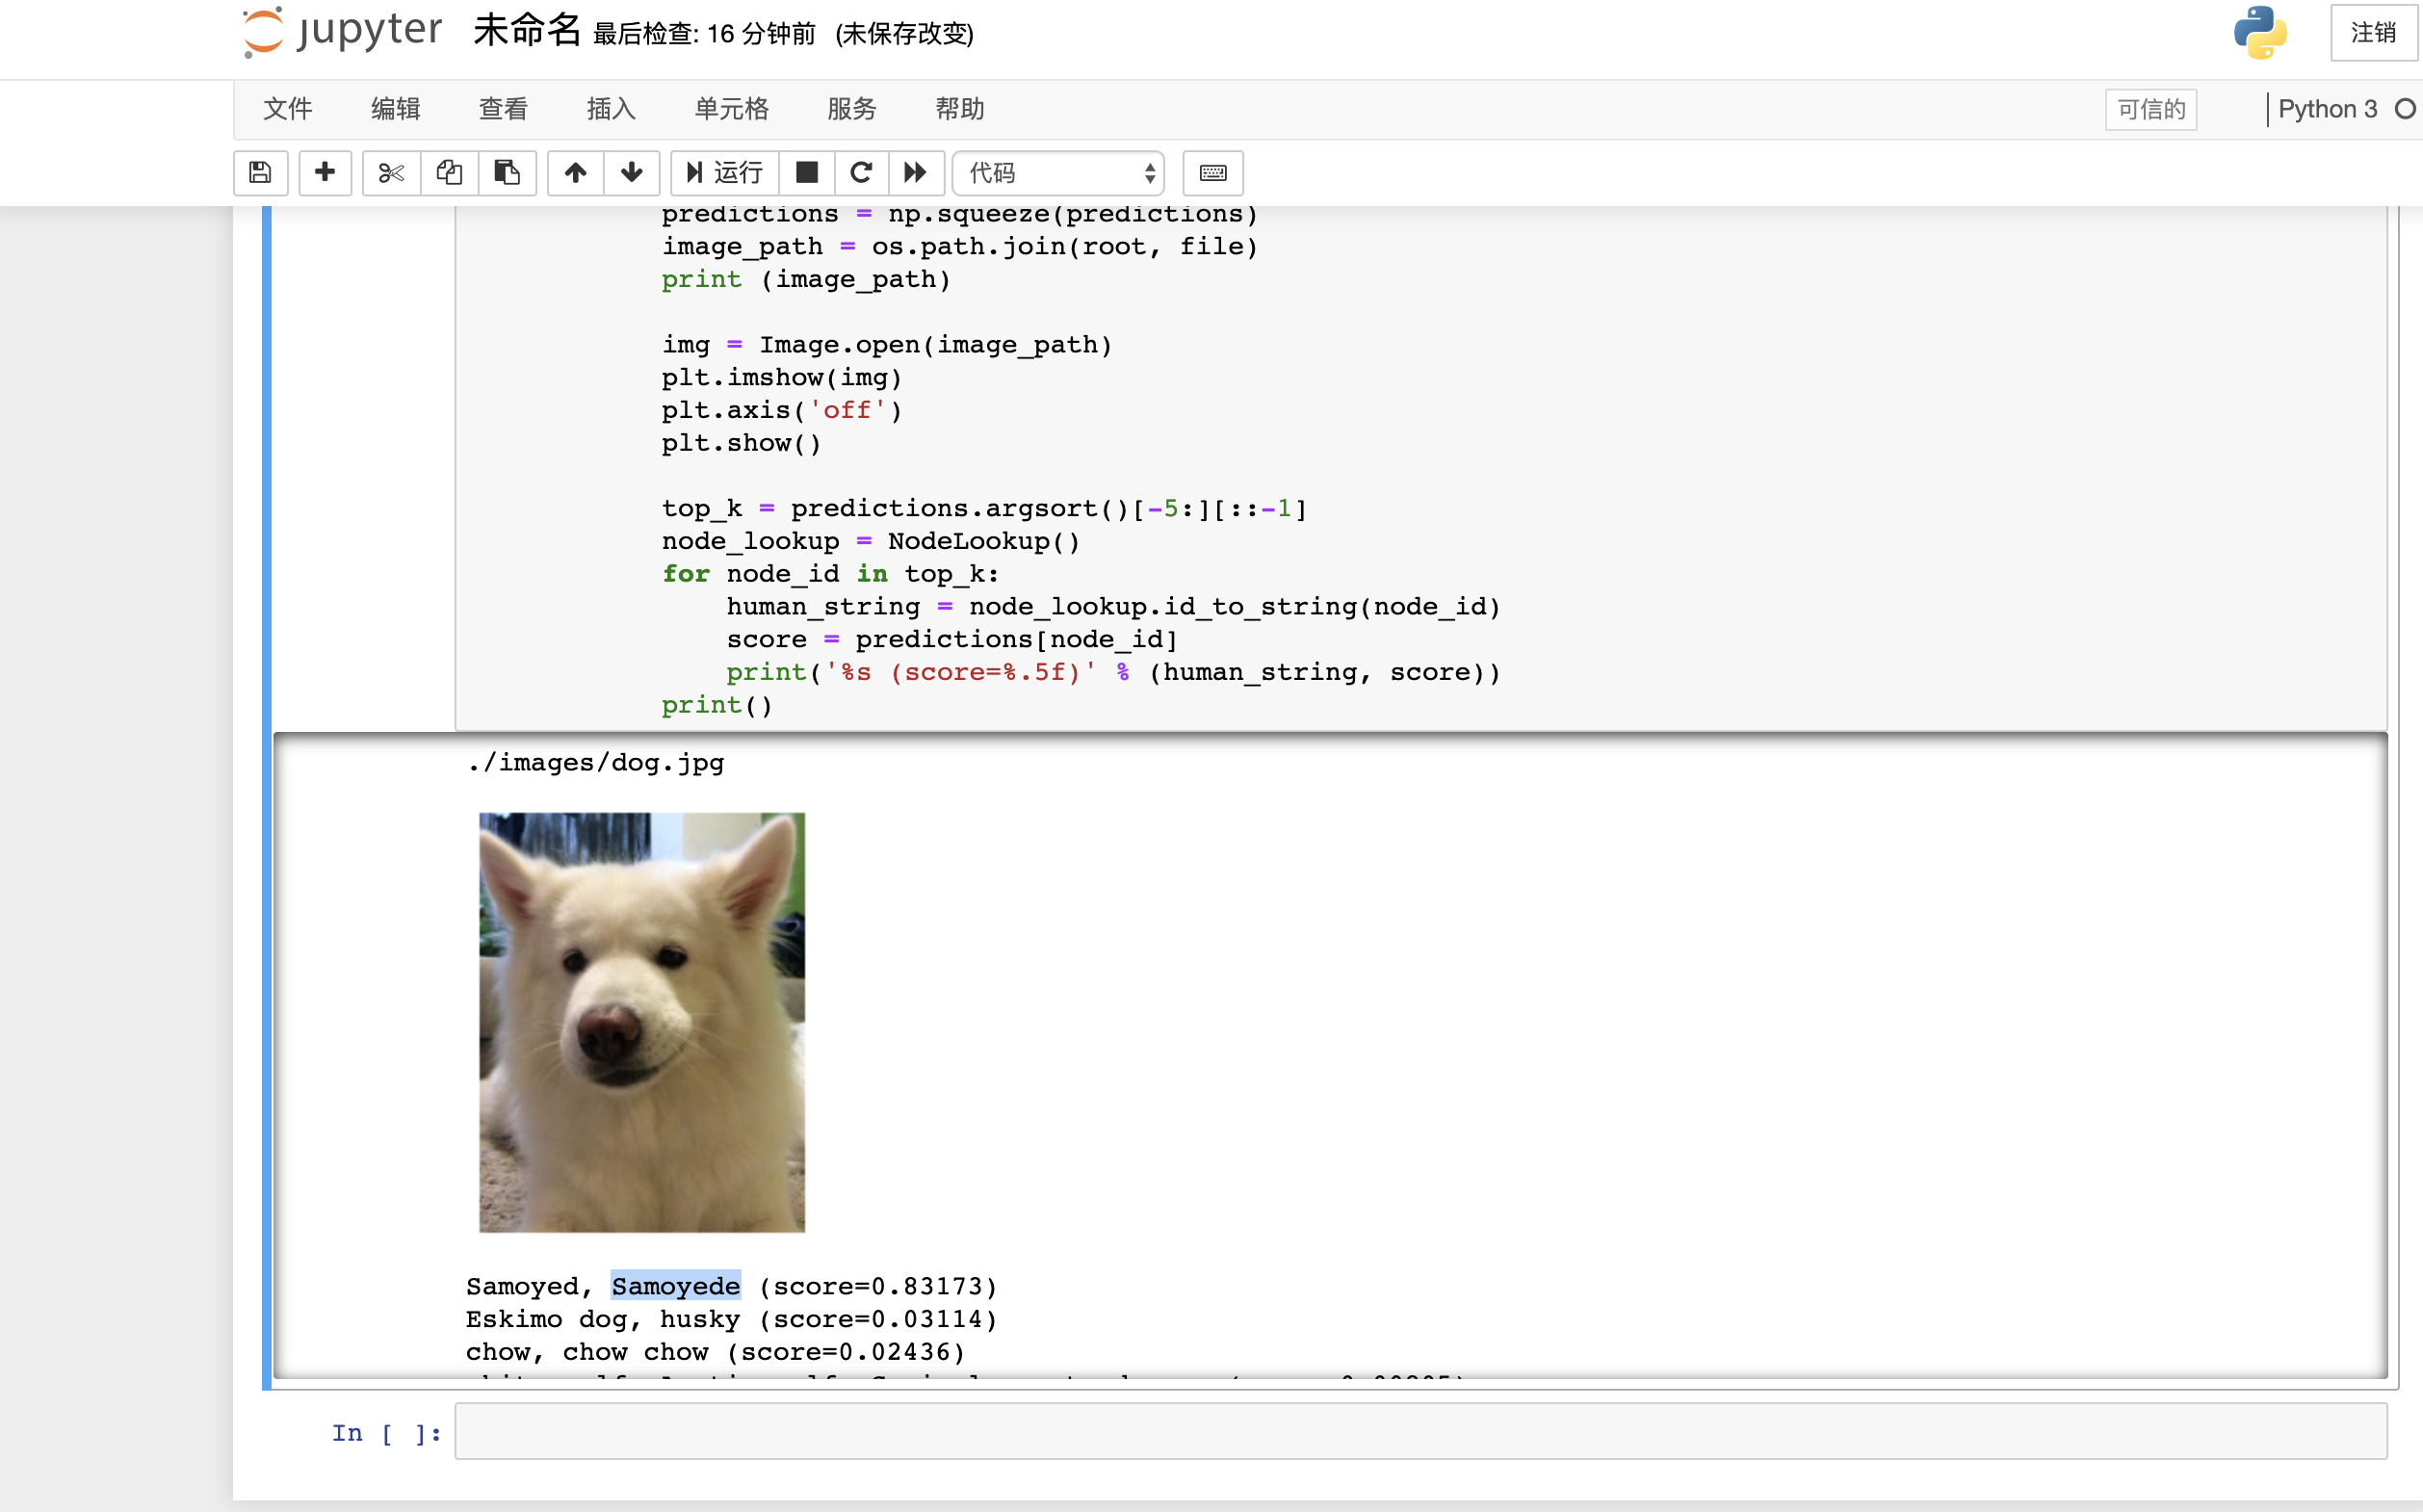Interrupt the kernel with stop icon
Screen dimensions: 2423x1512
[x=806, y=172]
